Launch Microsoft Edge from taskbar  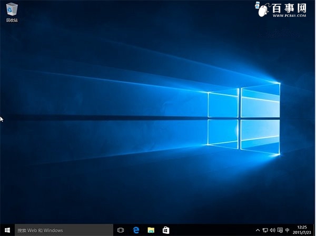coord(136,230)
